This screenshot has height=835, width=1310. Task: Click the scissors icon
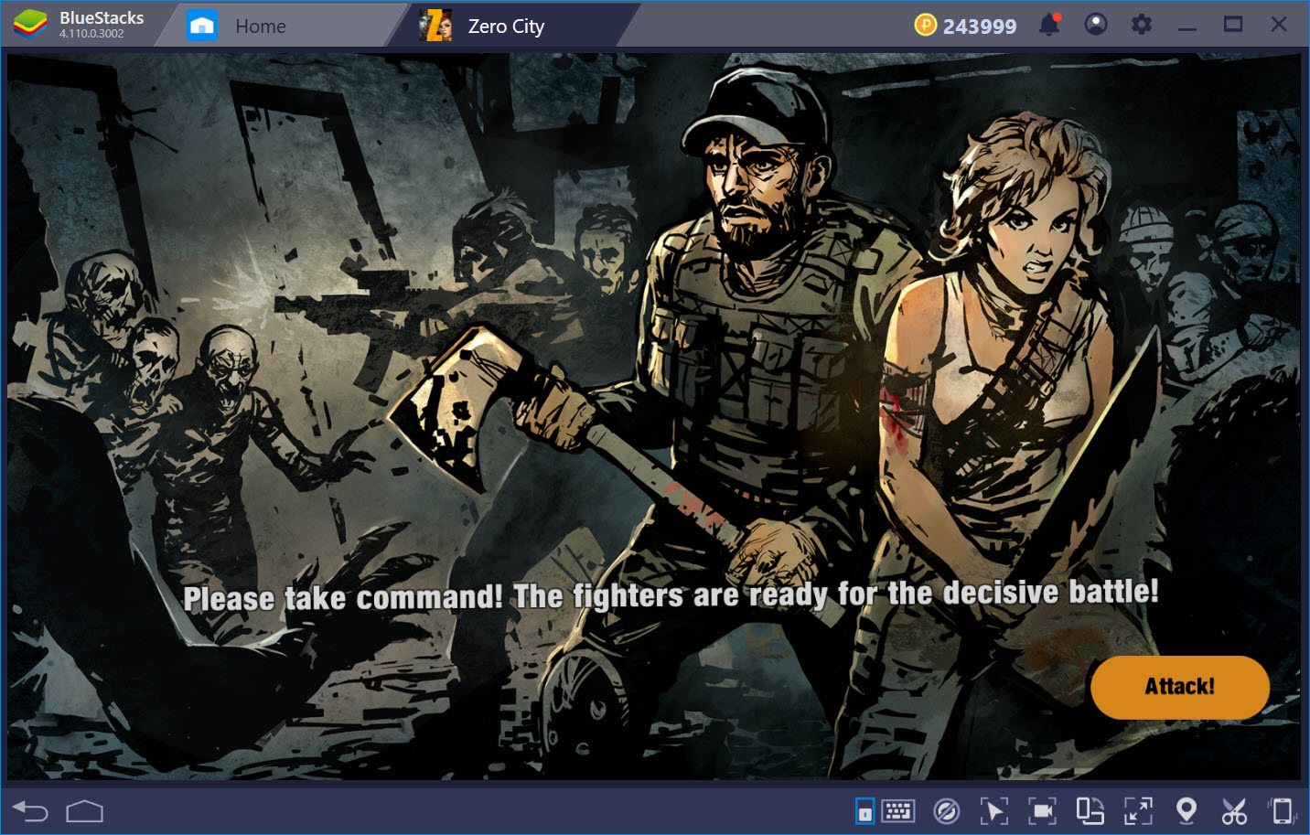click(1234, 810)
